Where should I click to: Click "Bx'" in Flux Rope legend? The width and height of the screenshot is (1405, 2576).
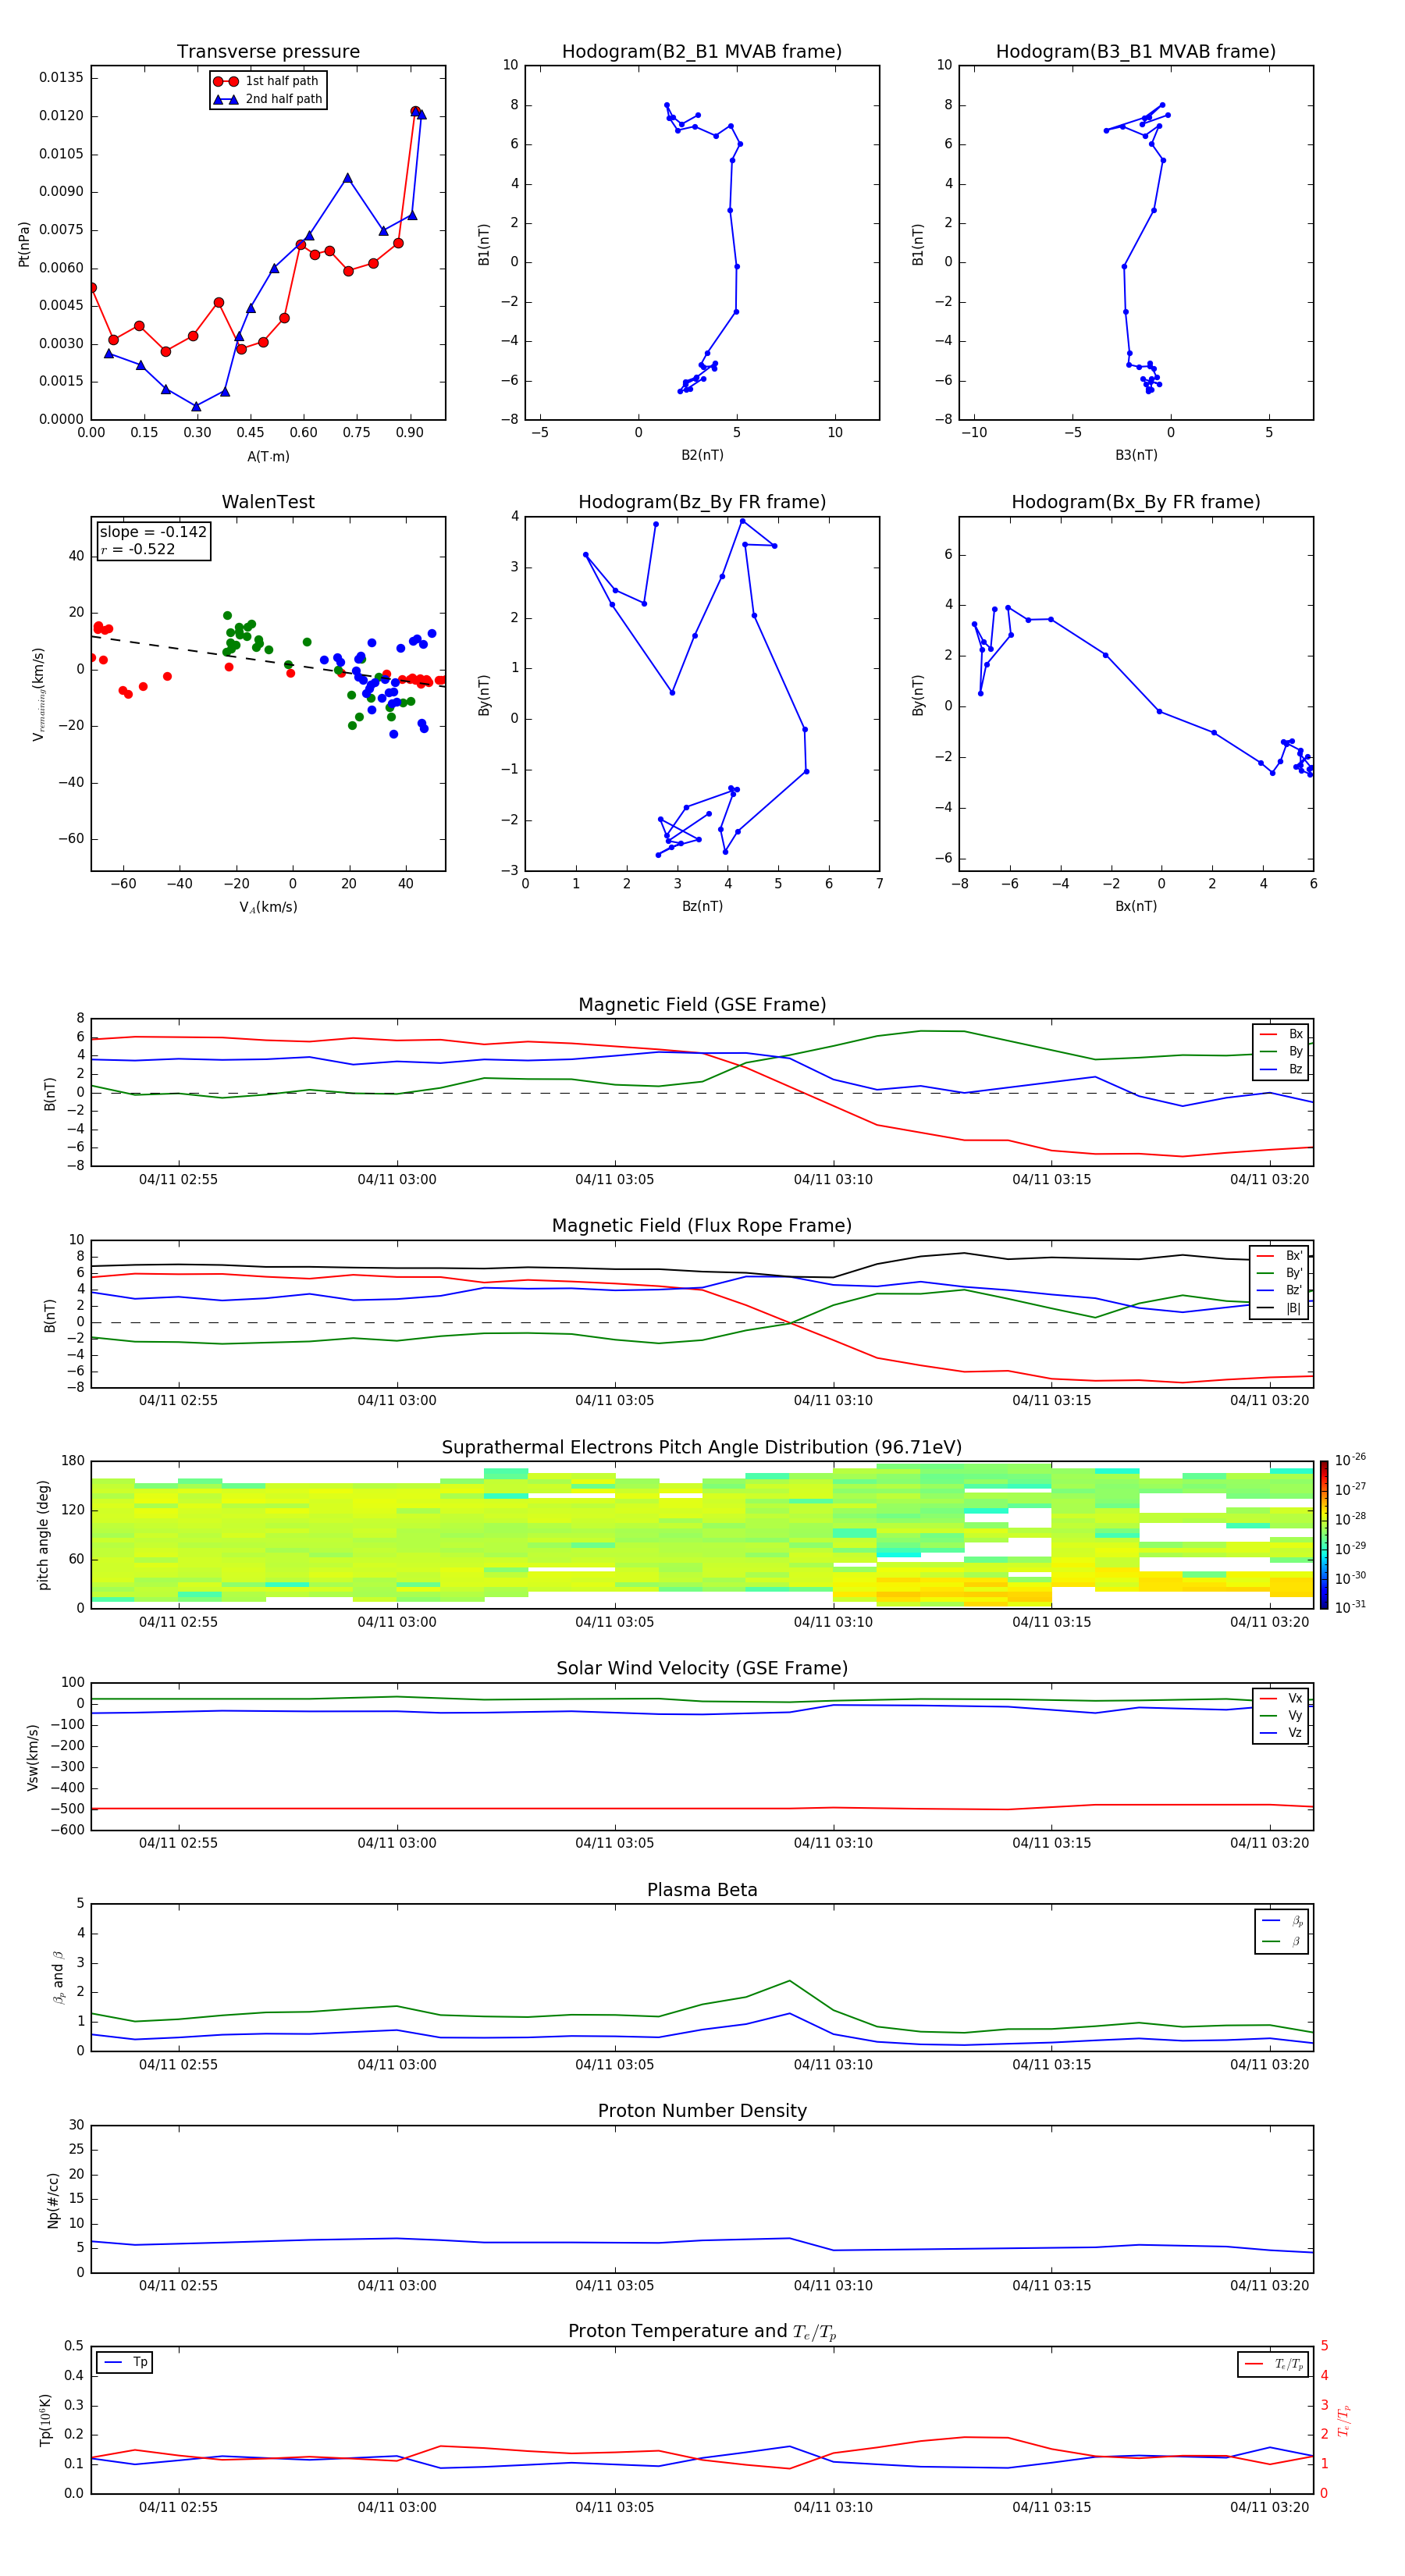coord(1294,1256)
